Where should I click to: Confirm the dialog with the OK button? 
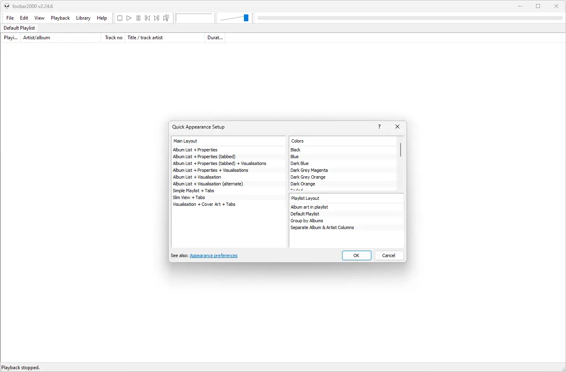tap(357, 255)
